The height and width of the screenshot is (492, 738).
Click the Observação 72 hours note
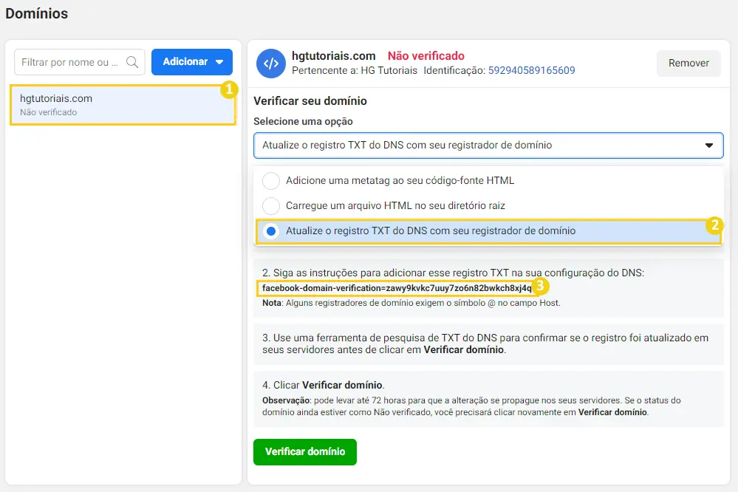click(x=471, y=406)
